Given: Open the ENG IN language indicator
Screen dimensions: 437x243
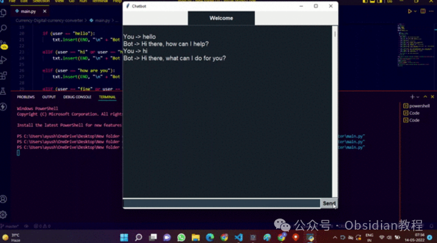Looking at the screenshot, I should click(369, 237).
